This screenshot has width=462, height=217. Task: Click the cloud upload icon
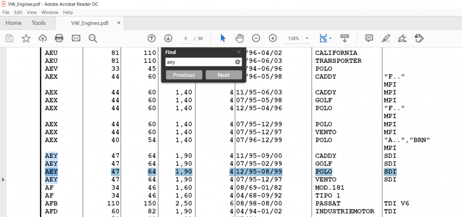(x=43, y=38)
